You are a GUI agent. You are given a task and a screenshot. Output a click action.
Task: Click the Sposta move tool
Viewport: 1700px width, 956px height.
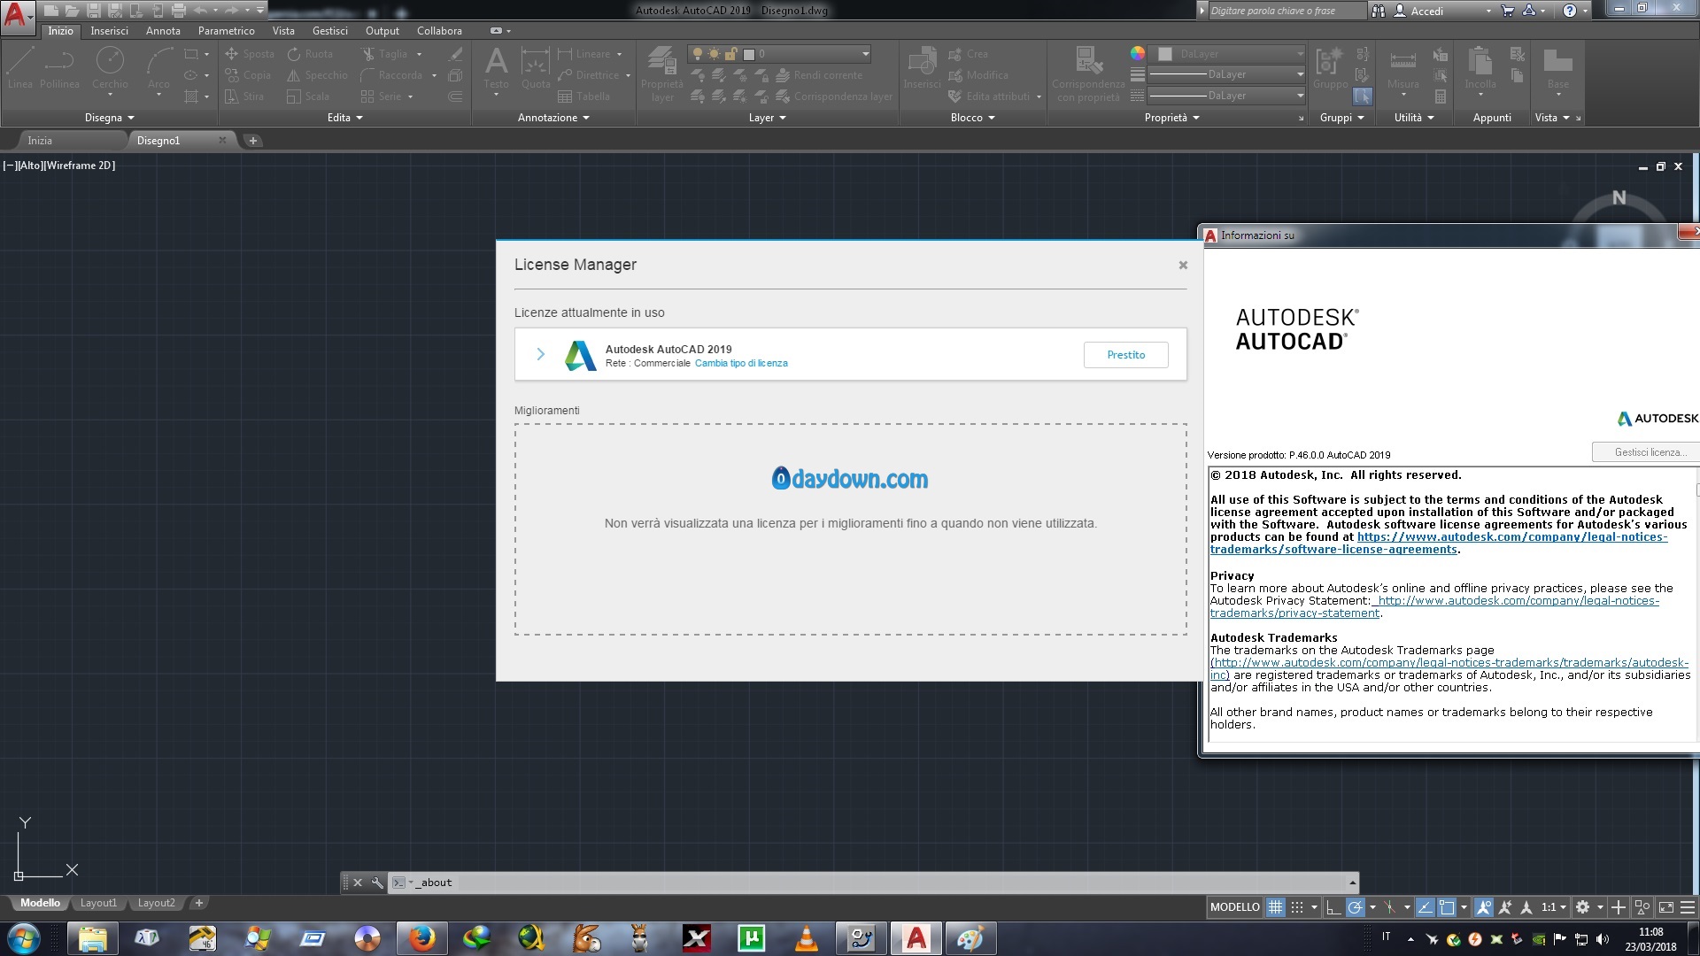pos(250,54)
